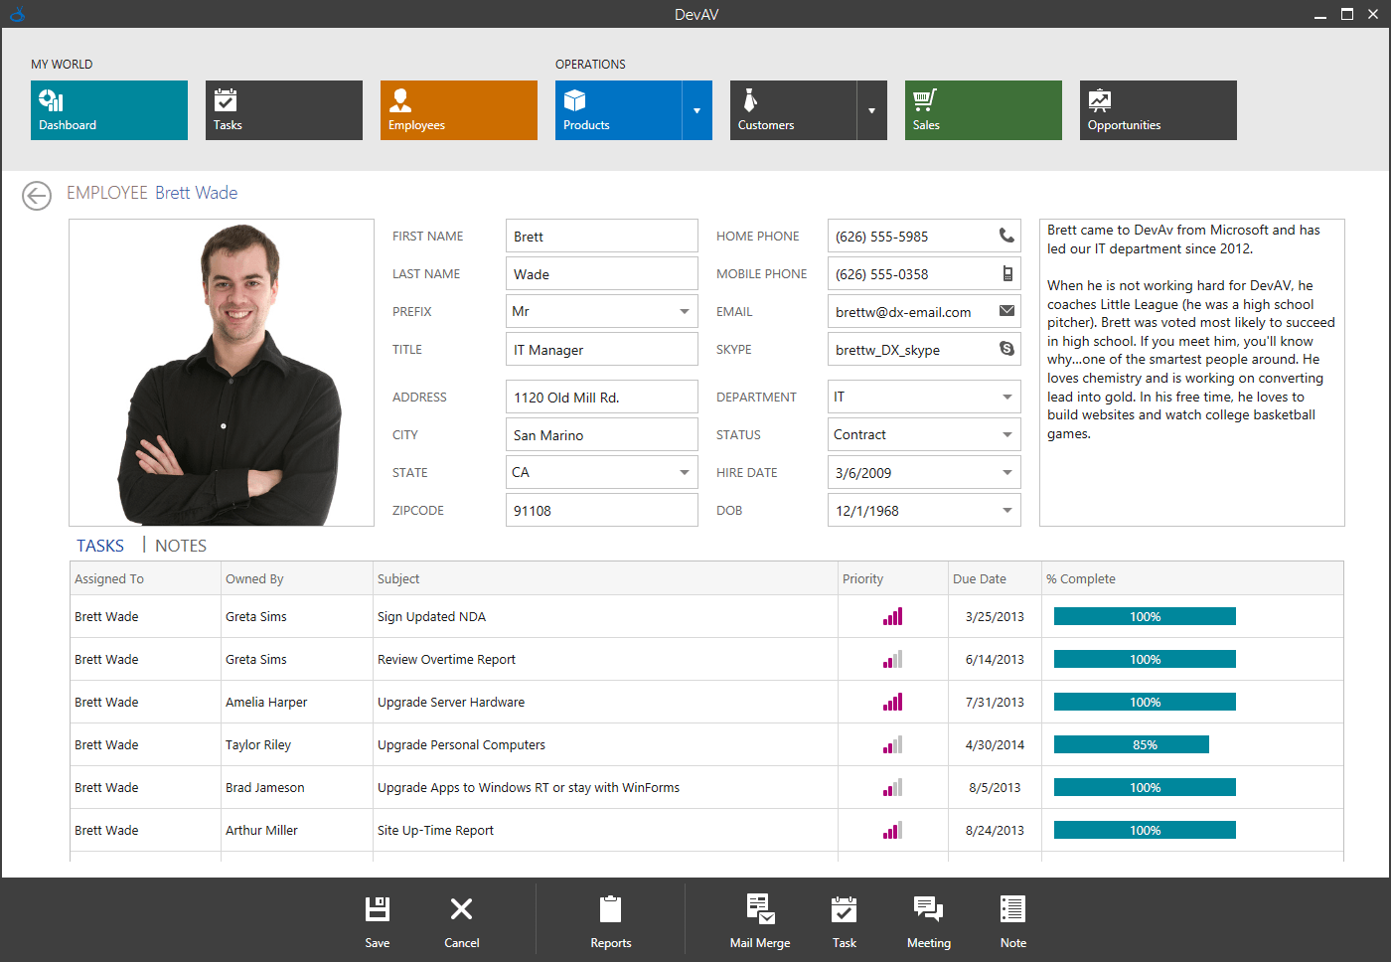The width and height of the screenshot is (1391, 962).
Task: Go to the Opportunities tile
Action: pos(1158,110)
